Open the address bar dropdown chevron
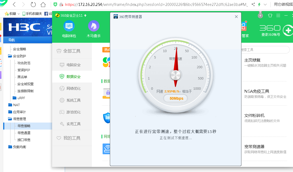 [265, 5]
